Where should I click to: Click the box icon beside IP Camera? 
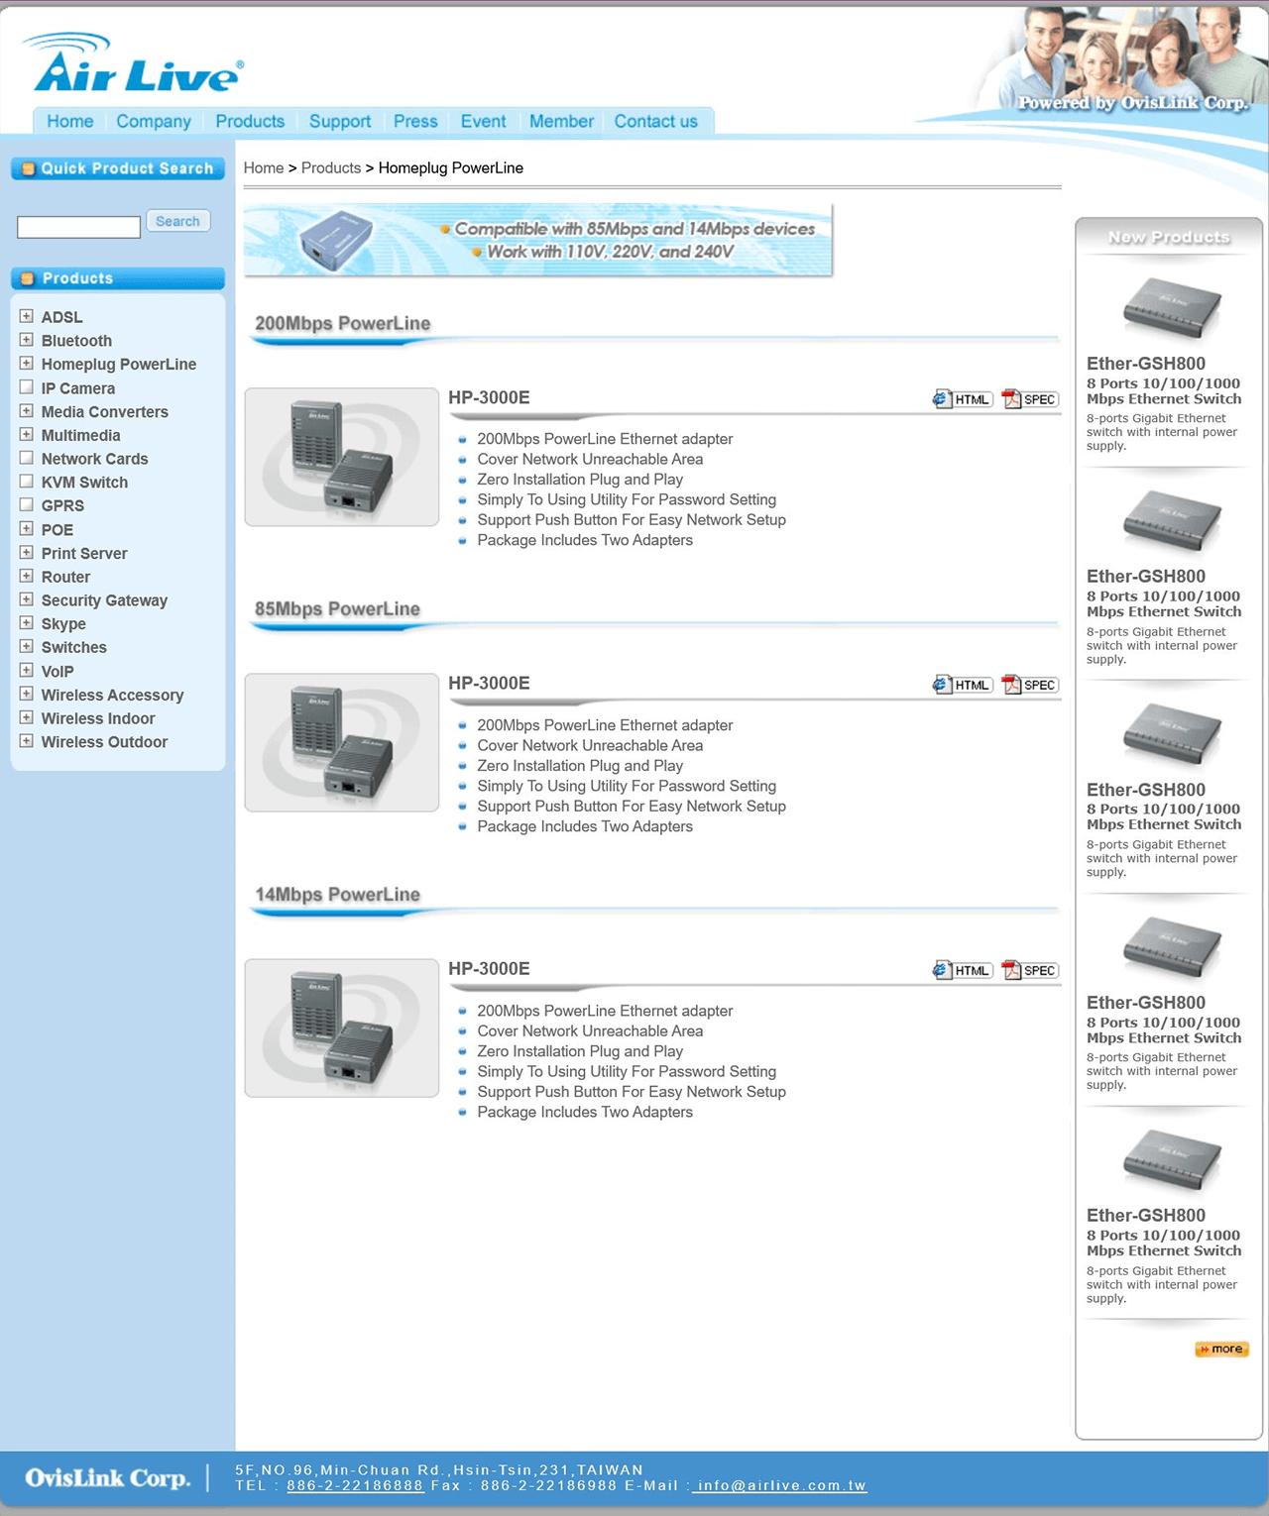[x=27, y=387]
